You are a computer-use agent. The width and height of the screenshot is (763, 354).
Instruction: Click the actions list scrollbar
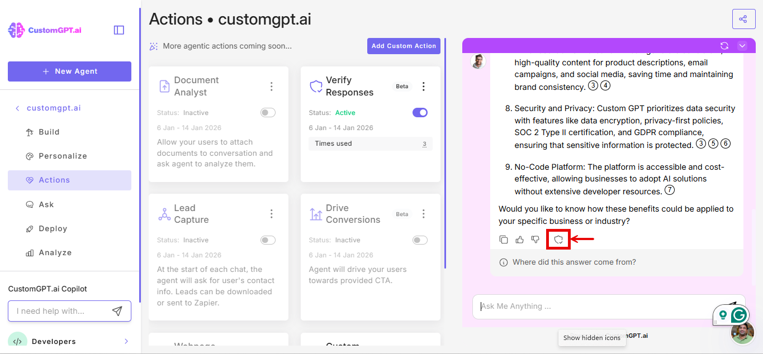tap(445, 154)
